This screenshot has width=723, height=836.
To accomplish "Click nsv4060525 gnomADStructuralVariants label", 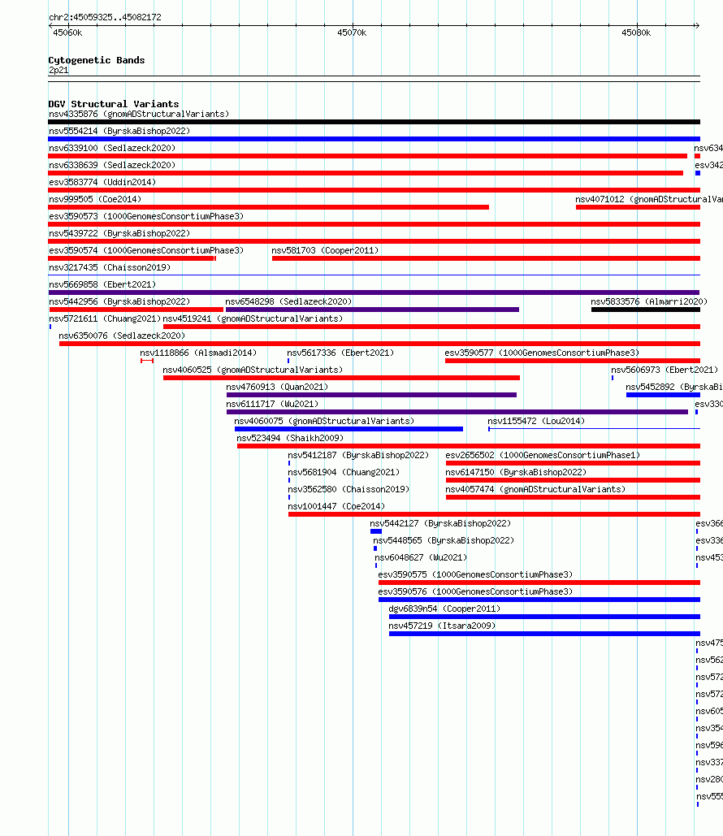I will pos(253,370).
